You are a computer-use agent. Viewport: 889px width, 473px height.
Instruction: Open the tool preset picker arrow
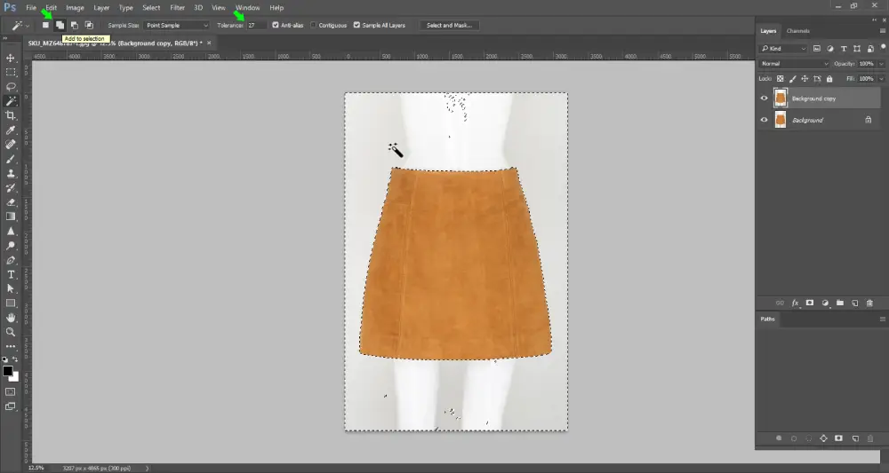click(28, 26)
